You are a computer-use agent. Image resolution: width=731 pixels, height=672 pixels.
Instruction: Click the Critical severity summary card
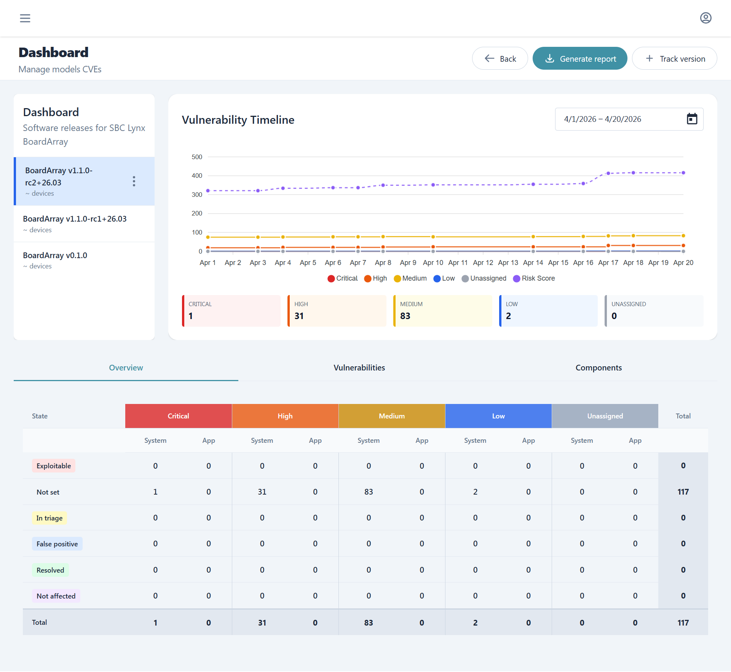pos(231,311)
